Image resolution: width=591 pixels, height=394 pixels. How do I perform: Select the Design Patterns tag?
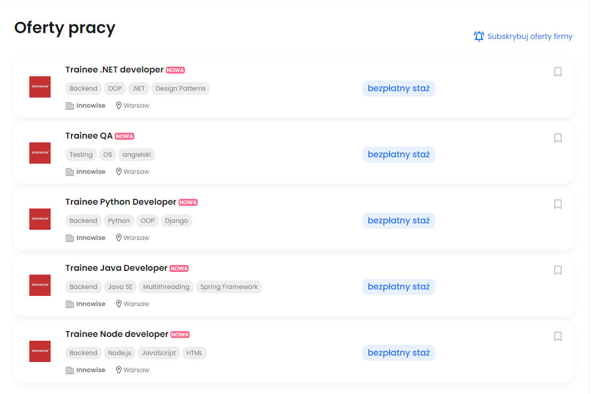(180, 89)
